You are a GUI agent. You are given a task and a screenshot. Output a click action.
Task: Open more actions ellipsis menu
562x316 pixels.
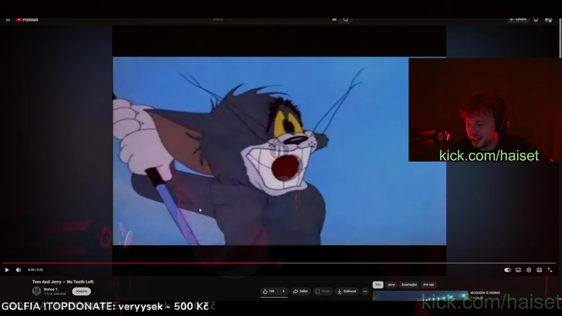[x=365, y=291]
